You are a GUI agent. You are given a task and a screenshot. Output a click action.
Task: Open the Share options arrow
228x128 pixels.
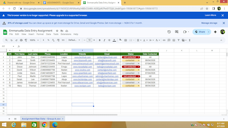coord(209,32)
